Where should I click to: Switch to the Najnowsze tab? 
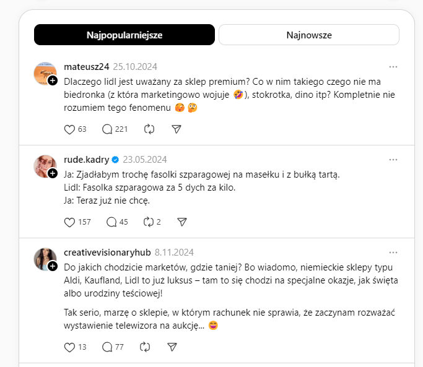pyautogui.click(x=309, y=35)
